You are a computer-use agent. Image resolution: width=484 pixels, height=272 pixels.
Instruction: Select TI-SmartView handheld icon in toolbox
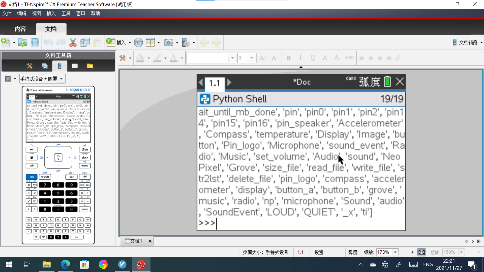coord(60,66)
